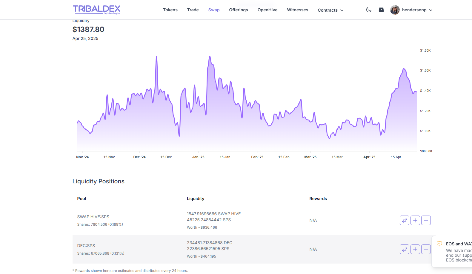Click the Apr 25, 2025 date

point(85,38)
